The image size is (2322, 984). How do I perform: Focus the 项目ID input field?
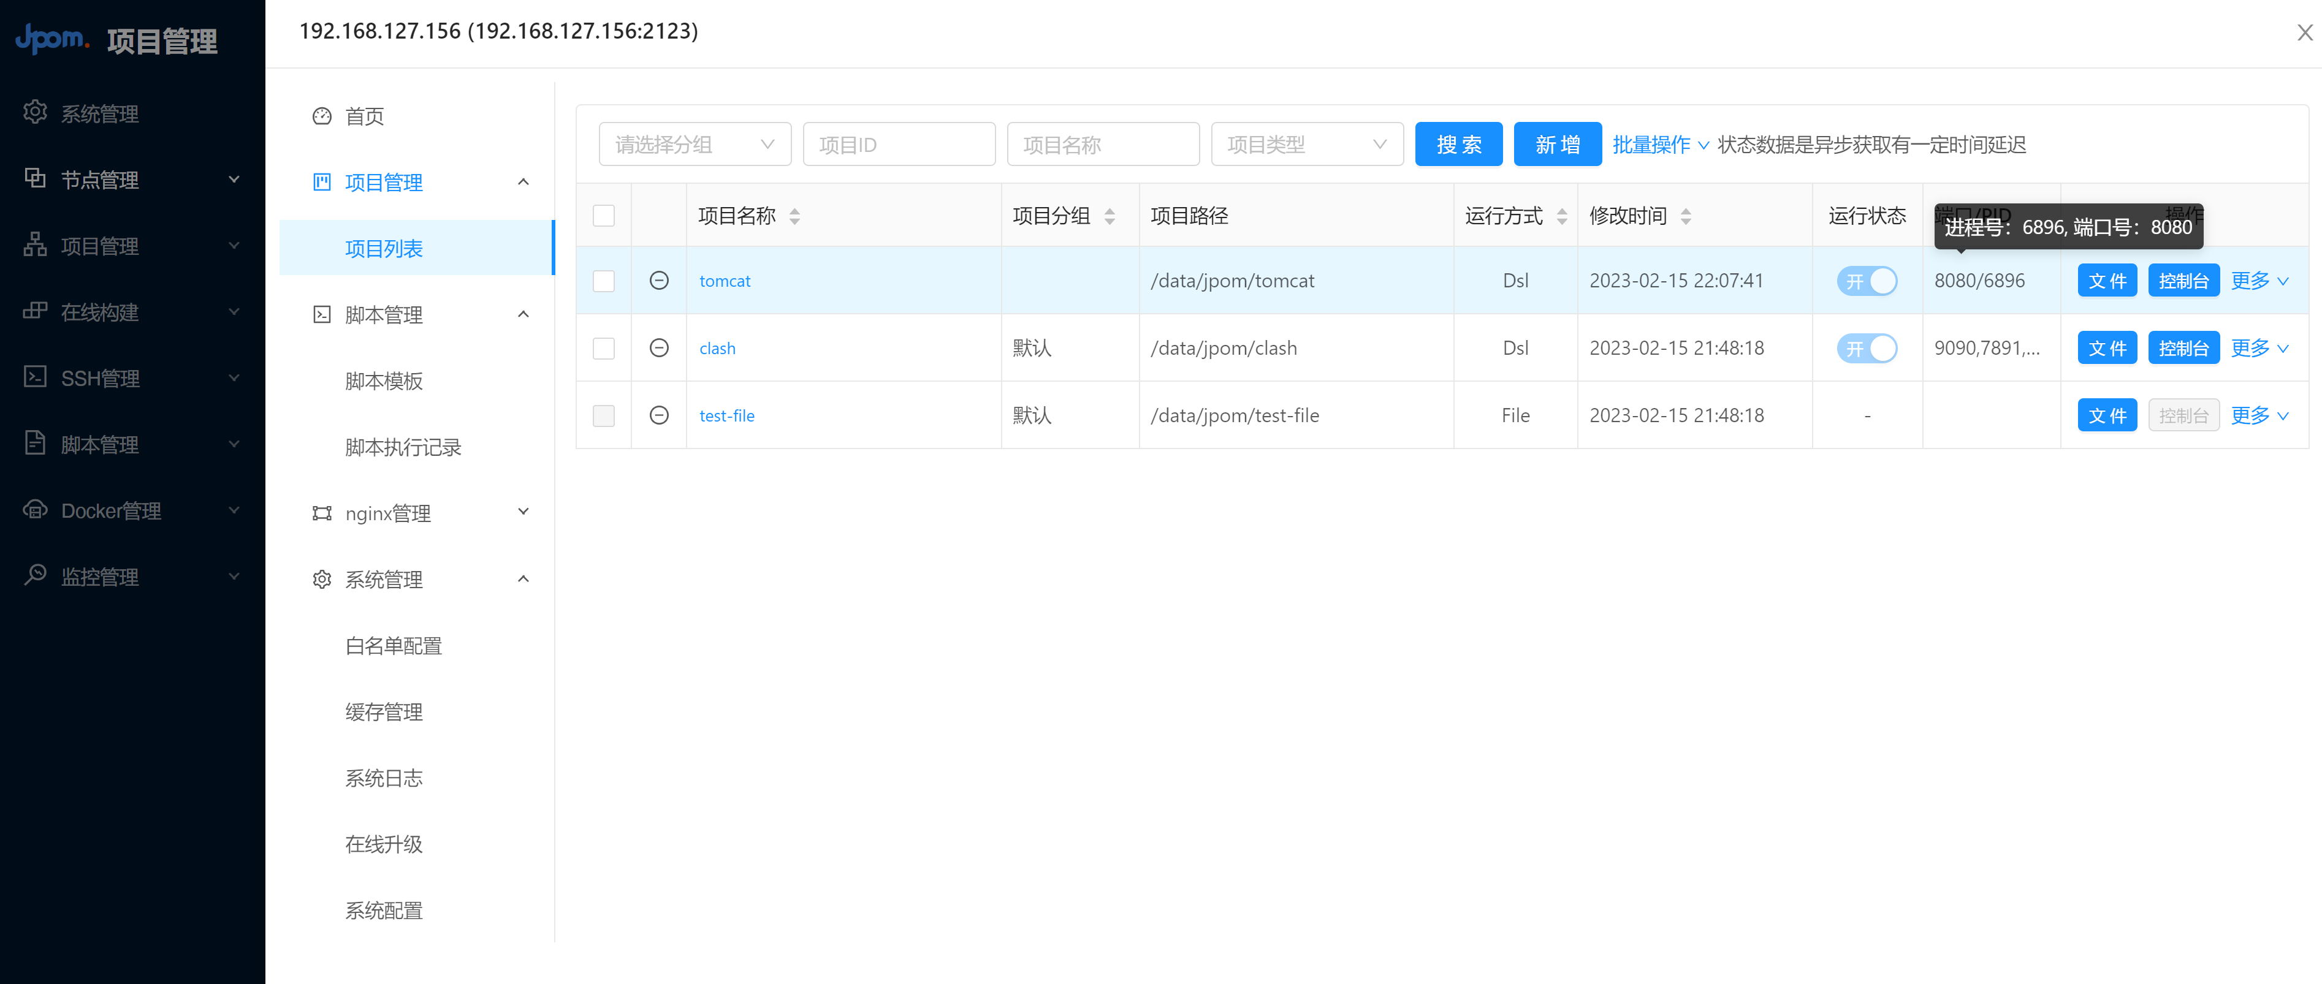pyautogui.click(x=899, y=144)
